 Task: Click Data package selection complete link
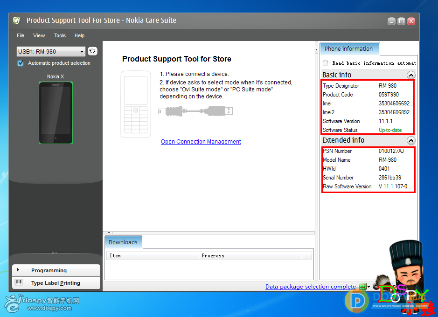(311, 287)
